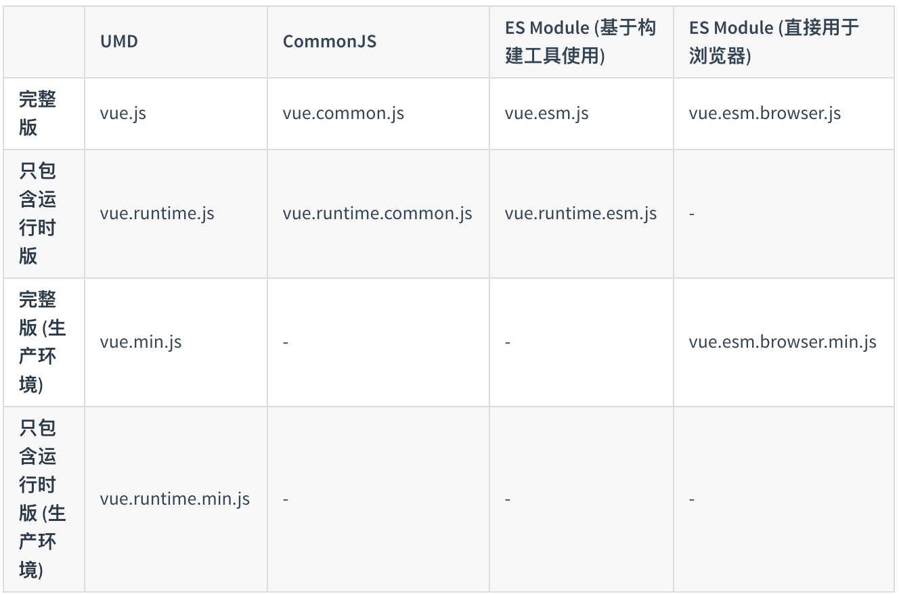The height and width of the screenshot is (594, 899).
Task: Click the 完整版 (生产环境) row label
Action: tap(42, 342)
